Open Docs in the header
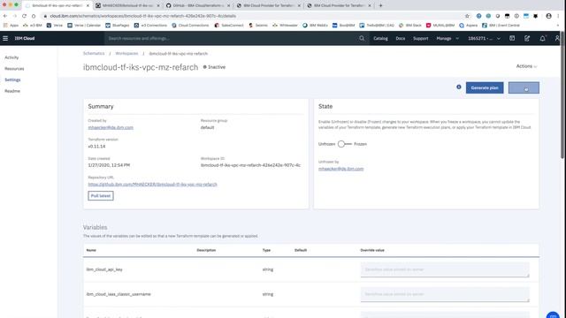The height and width of the screenshot is (318, 566). (401, 38)
